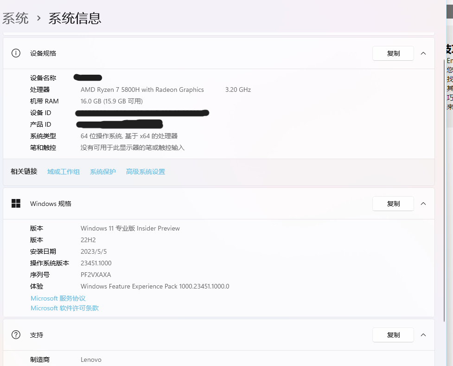Click the 设备 ID label
Image resolution: width=453 pixels, height=366 pixels.
tap(40, 113)
